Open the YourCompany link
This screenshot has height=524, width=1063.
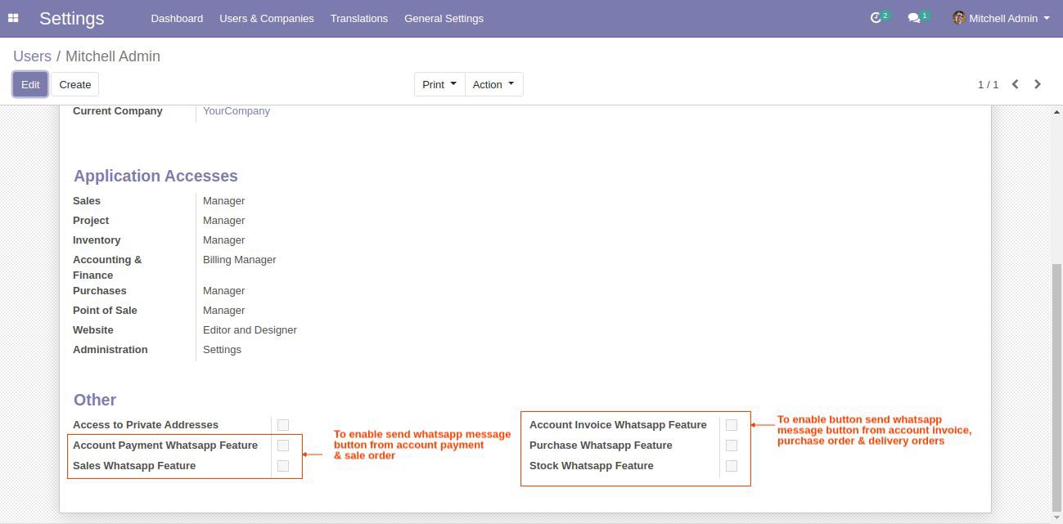[236, 111]
